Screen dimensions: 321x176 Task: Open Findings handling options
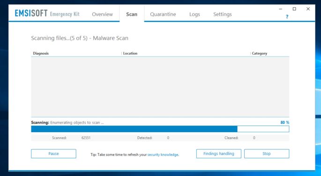coord(219,154)
